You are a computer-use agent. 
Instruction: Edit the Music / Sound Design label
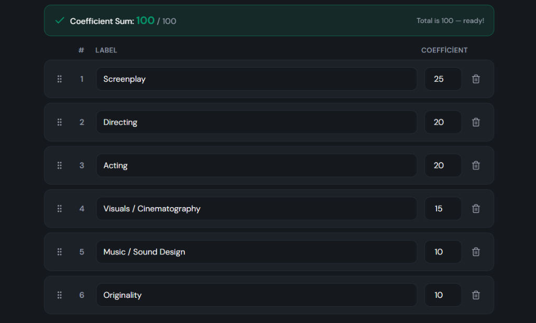click(x=256, y=252)
